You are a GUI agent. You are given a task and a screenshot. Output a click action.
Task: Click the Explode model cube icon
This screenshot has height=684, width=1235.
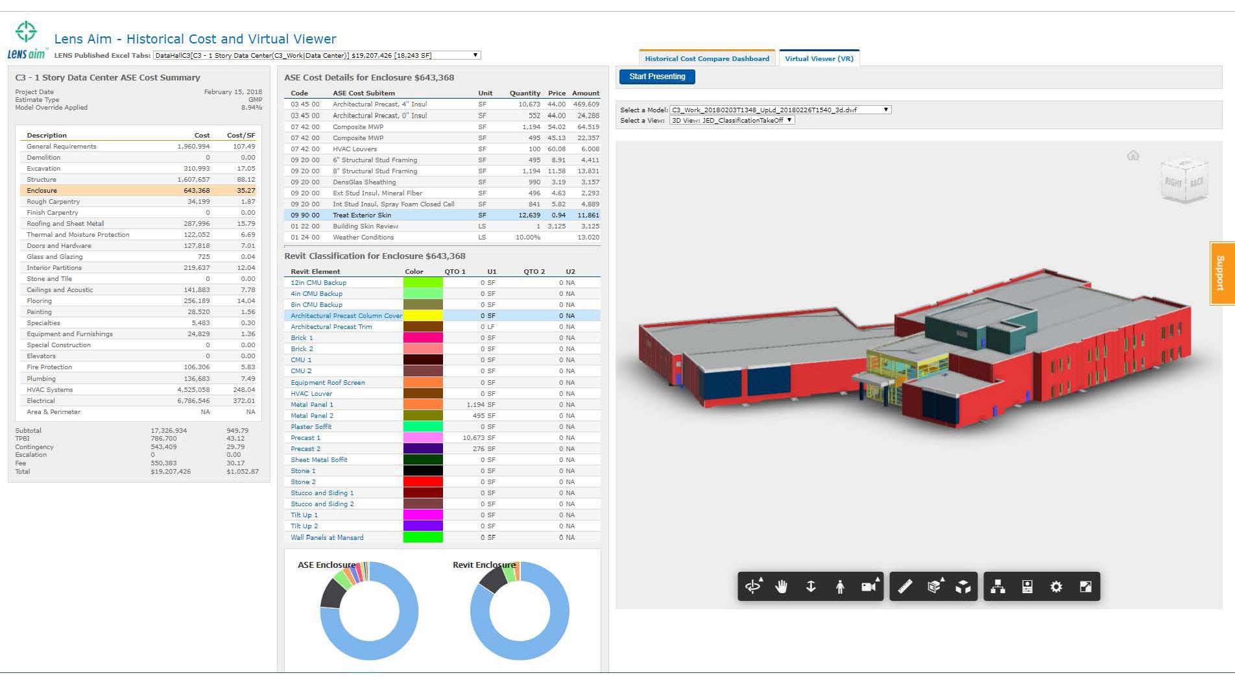click(x=963, y=587)
